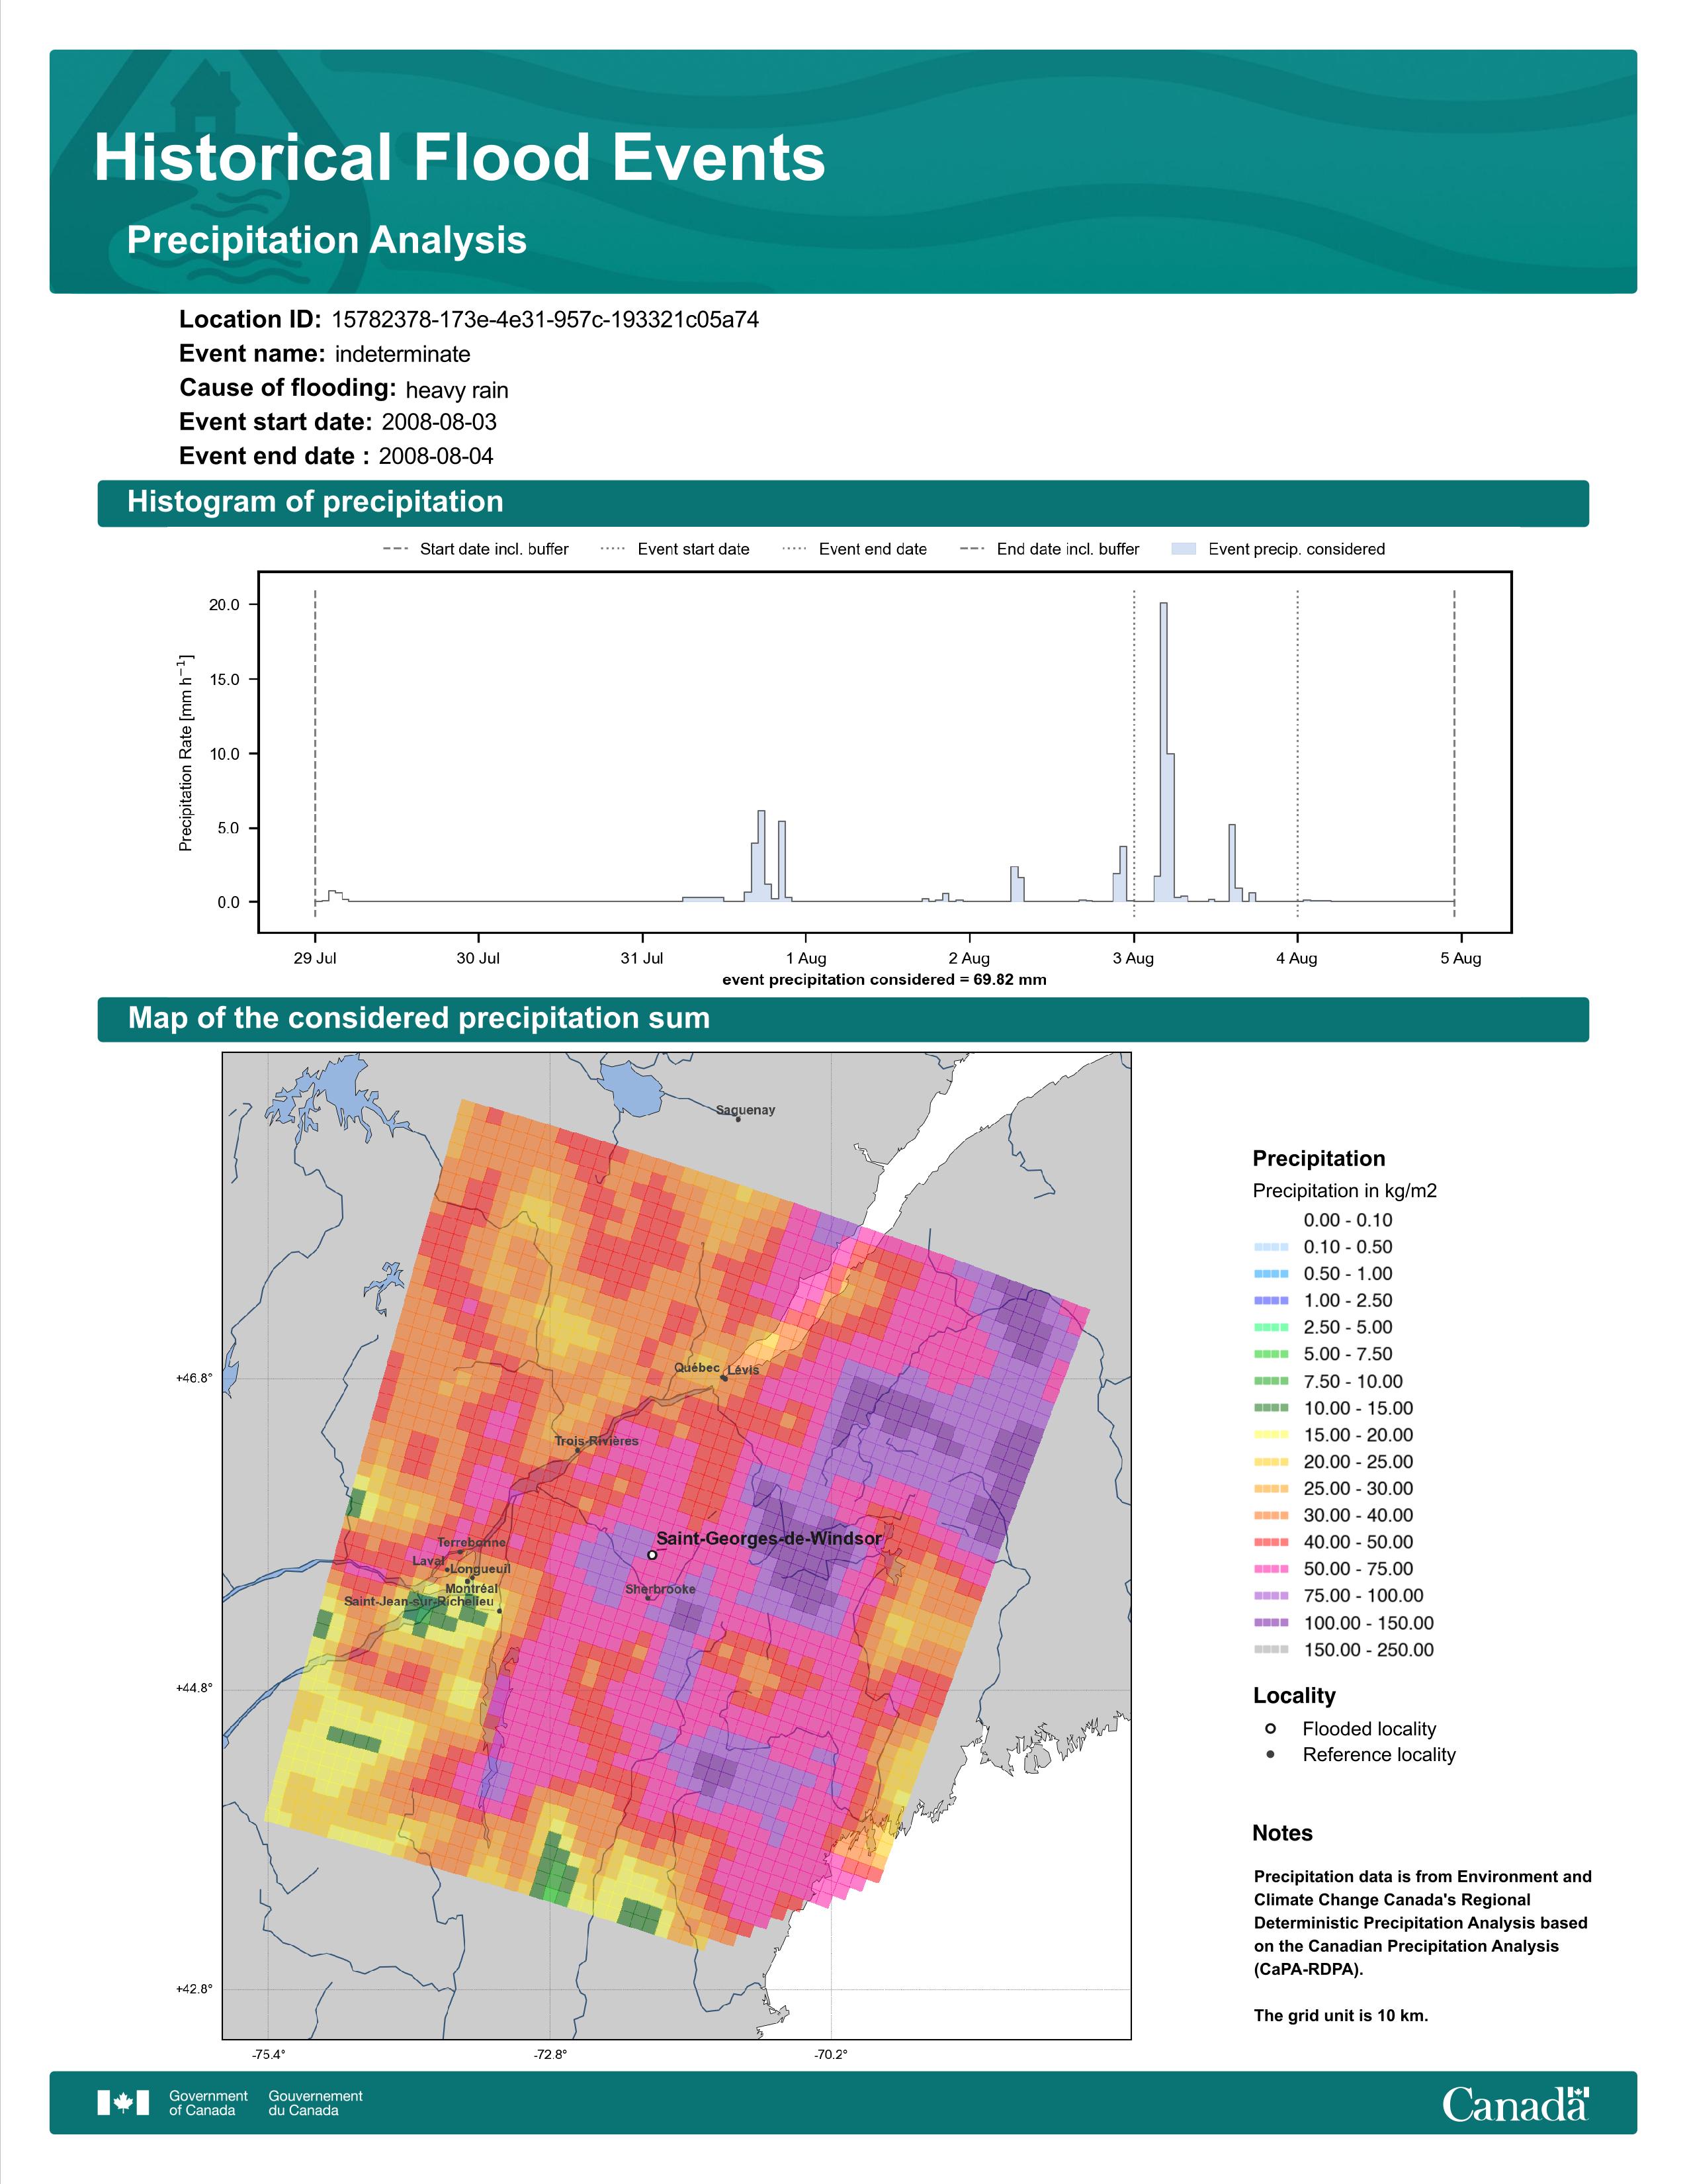The image size is (1687, 2184).
Task: Click the 40.00 - 50.00 legend color swatch
Action: point(1272,1543)
